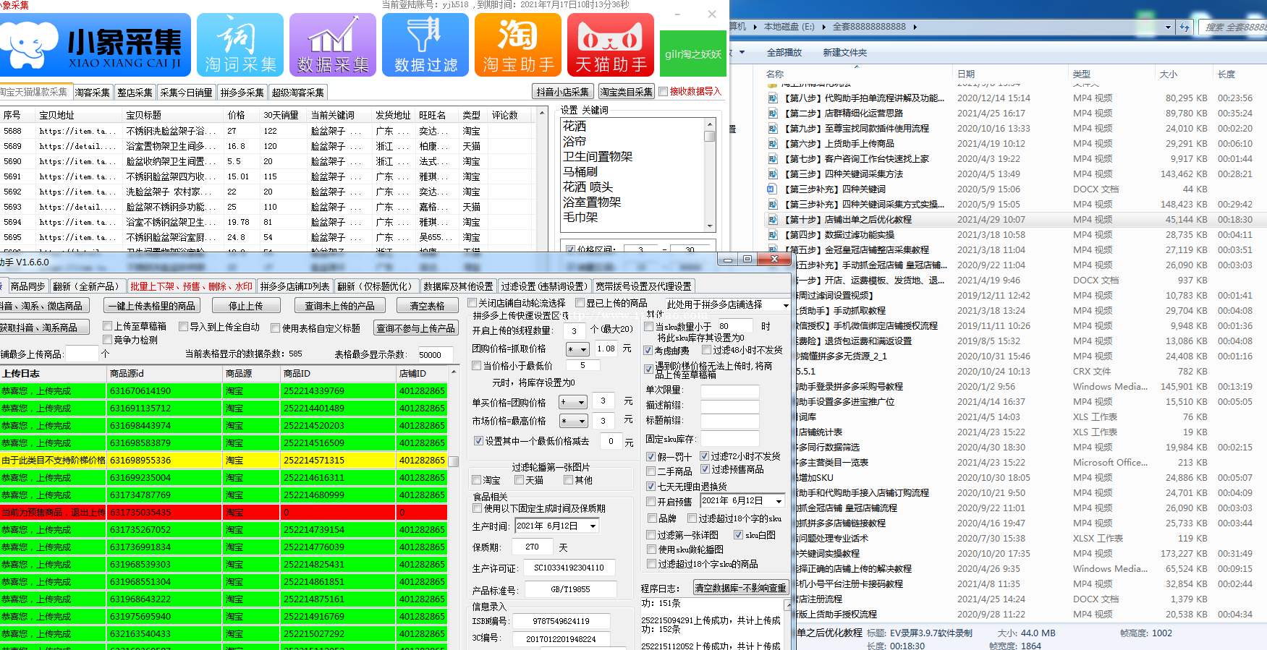Click file icon of 【第十步】店铺出单之后优化教程

773,220
